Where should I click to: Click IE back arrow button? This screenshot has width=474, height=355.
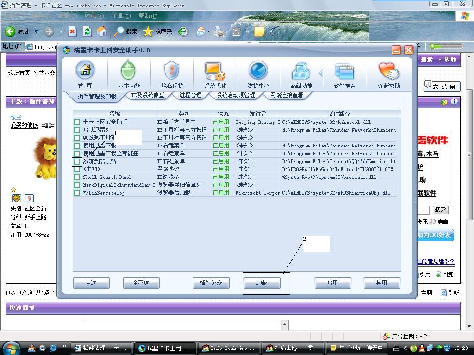[10, 31]
